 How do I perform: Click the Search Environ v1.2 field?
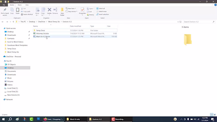(x=199, y=22)
